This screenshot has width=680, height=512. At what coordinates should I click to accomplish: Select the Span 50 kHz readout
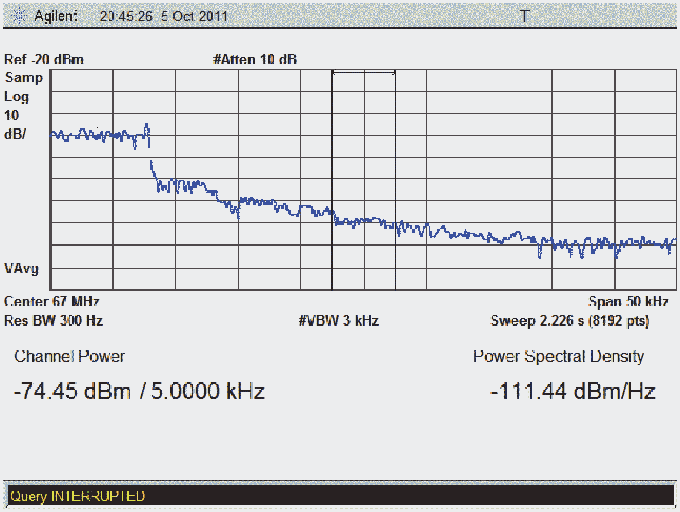629,302
